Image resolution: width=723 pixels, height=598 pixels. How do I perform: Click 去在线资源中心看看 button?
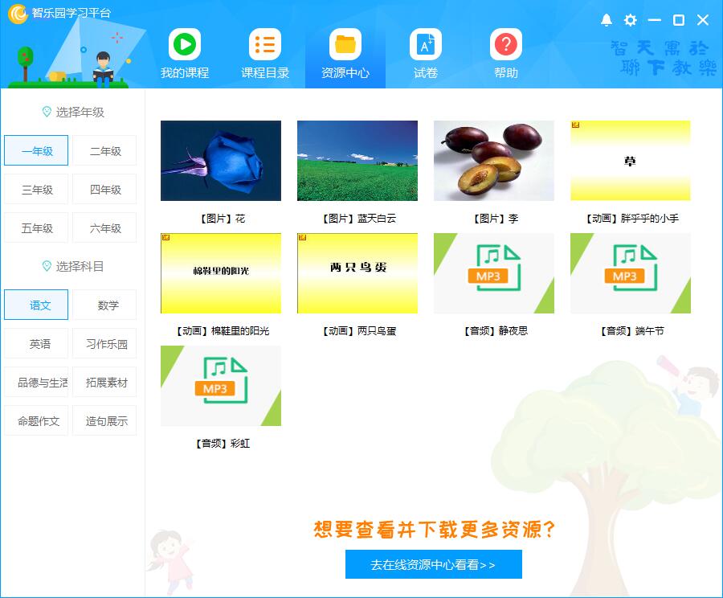point(434,564)
